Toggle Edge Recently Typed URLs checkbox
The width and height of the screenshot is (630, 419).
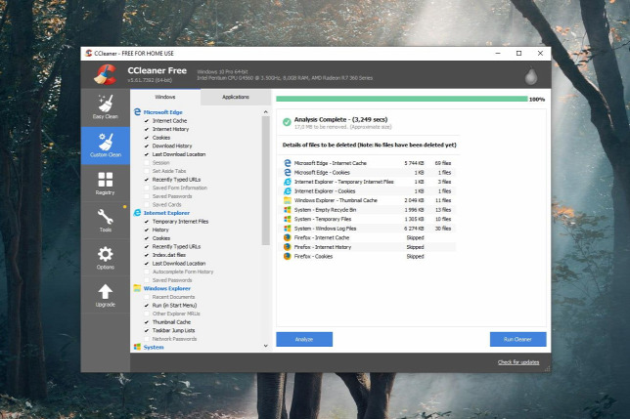click(147, 180)
